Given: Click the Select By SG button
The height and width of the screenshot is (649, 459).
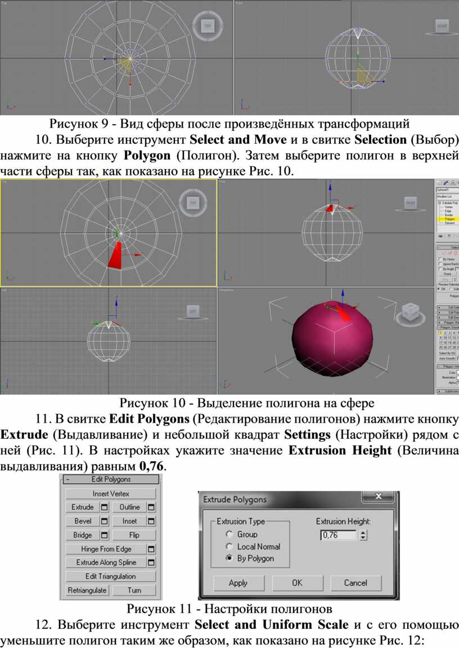Looking at the screenshot, I should tap(447, 353).
